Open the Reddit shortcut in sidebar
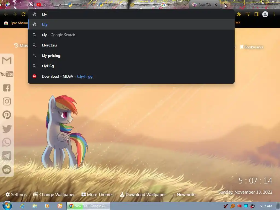The image size is (280, 210). click(7, 170)
